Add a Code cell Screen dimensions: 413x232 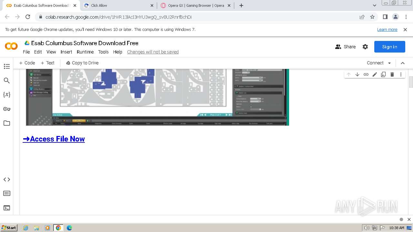[x=27, y=63]
